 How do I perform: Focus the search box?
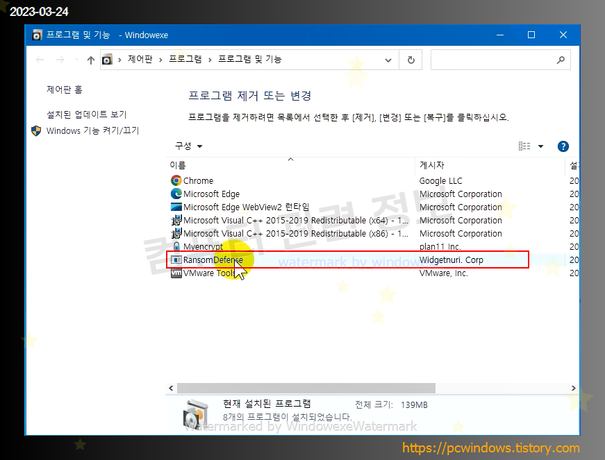point(500,60)
